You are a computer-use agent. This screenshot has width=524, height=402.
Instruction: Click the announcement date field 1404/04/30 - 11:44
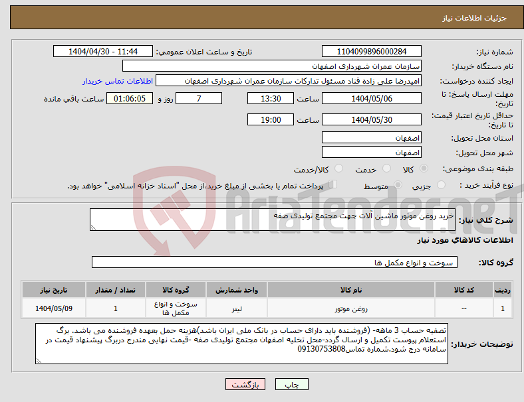[103, 51]
